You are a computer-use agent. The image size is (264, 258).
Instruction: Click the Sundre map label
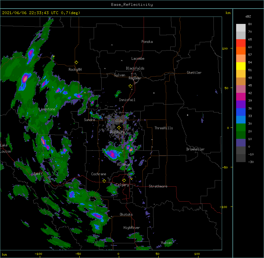(x=89, y=120)
